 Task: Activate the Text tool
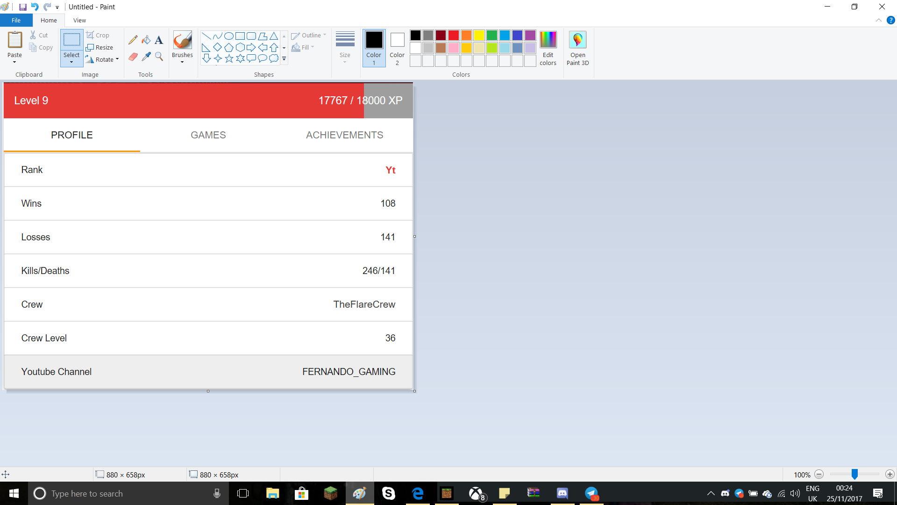[x=159, y=40]
